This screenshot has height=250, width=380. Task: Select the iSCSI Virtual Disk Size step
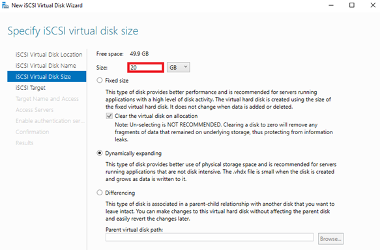[x=47, y=76]
